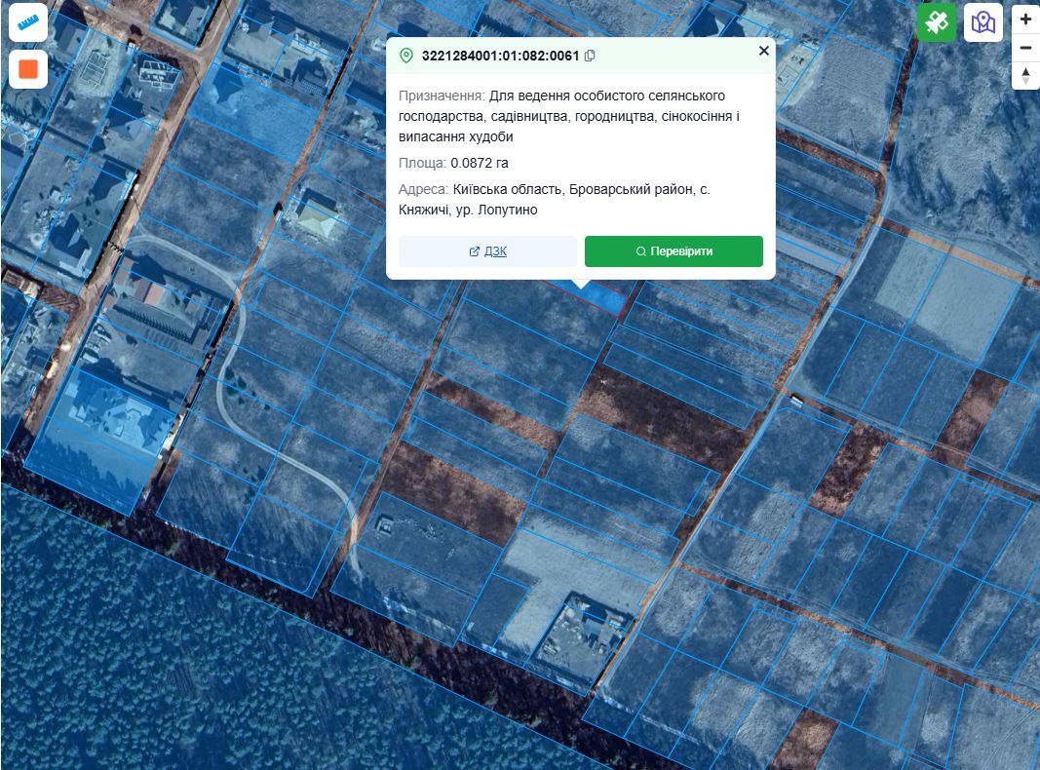Close the parcel info popup
This screenshot has height=770, width=1040.
pyautogui.click(x=764, y=51)
